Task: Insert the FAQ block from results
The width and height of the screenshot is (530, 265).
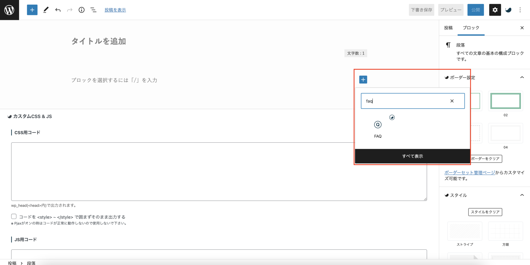Action: pyautogui.click(x=378, y=129)
